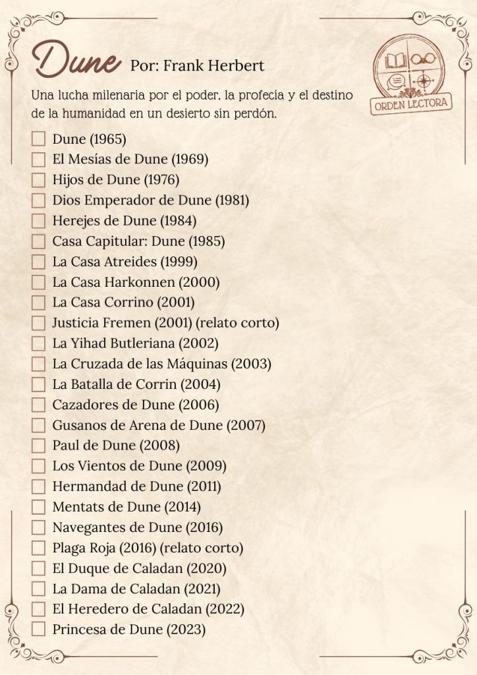This screenshot has height=675, width=477.
Task: Check Dios Emperador de Dune box
Action: (39, 200)
